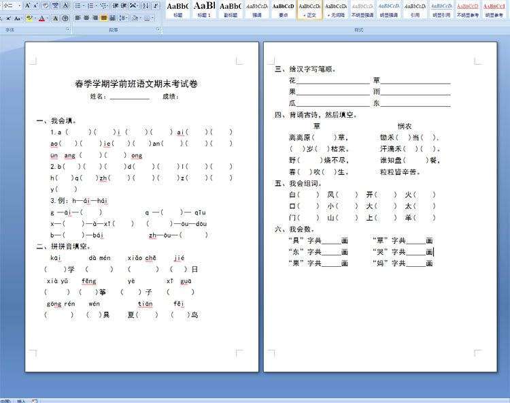This screenshot has width=510, height=403.
Task: Toggle Character Shading (shaded A) icon
Action: click(x=56, y=18)
